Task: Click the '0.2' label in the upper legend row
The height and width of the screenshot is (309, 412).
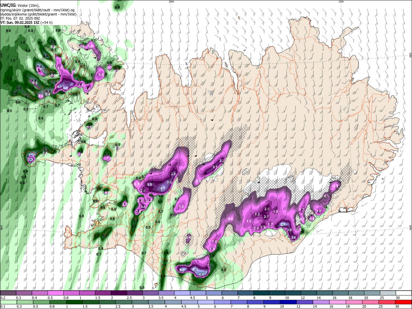Action: click(3, 298)
